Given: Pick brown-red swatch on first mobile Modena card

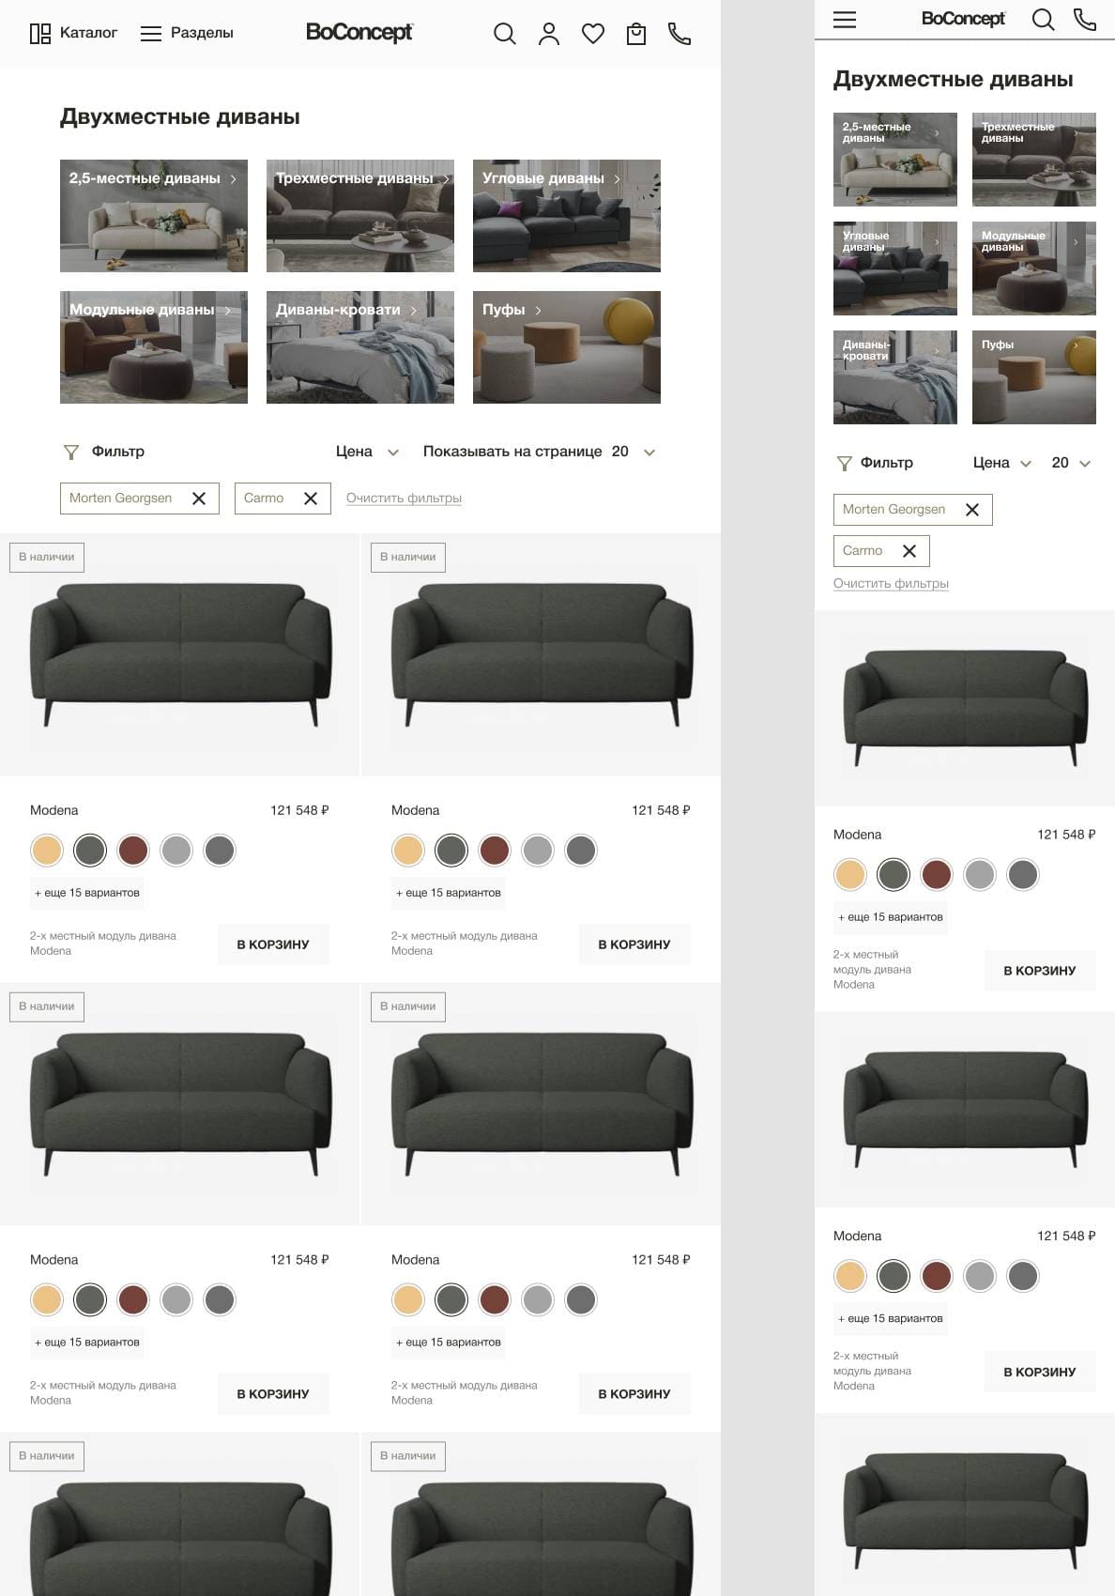Looking at the screenshot, I should [x=937, y=875].
